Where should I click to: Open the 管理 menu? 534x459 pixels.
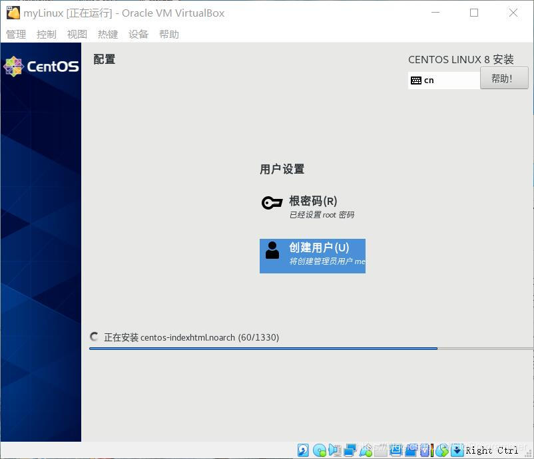point(16,34)
